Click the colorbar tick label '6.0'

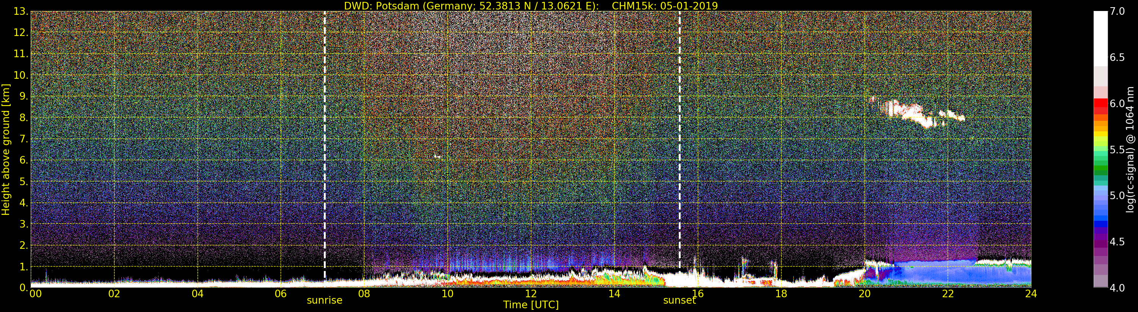(1117, 103)
